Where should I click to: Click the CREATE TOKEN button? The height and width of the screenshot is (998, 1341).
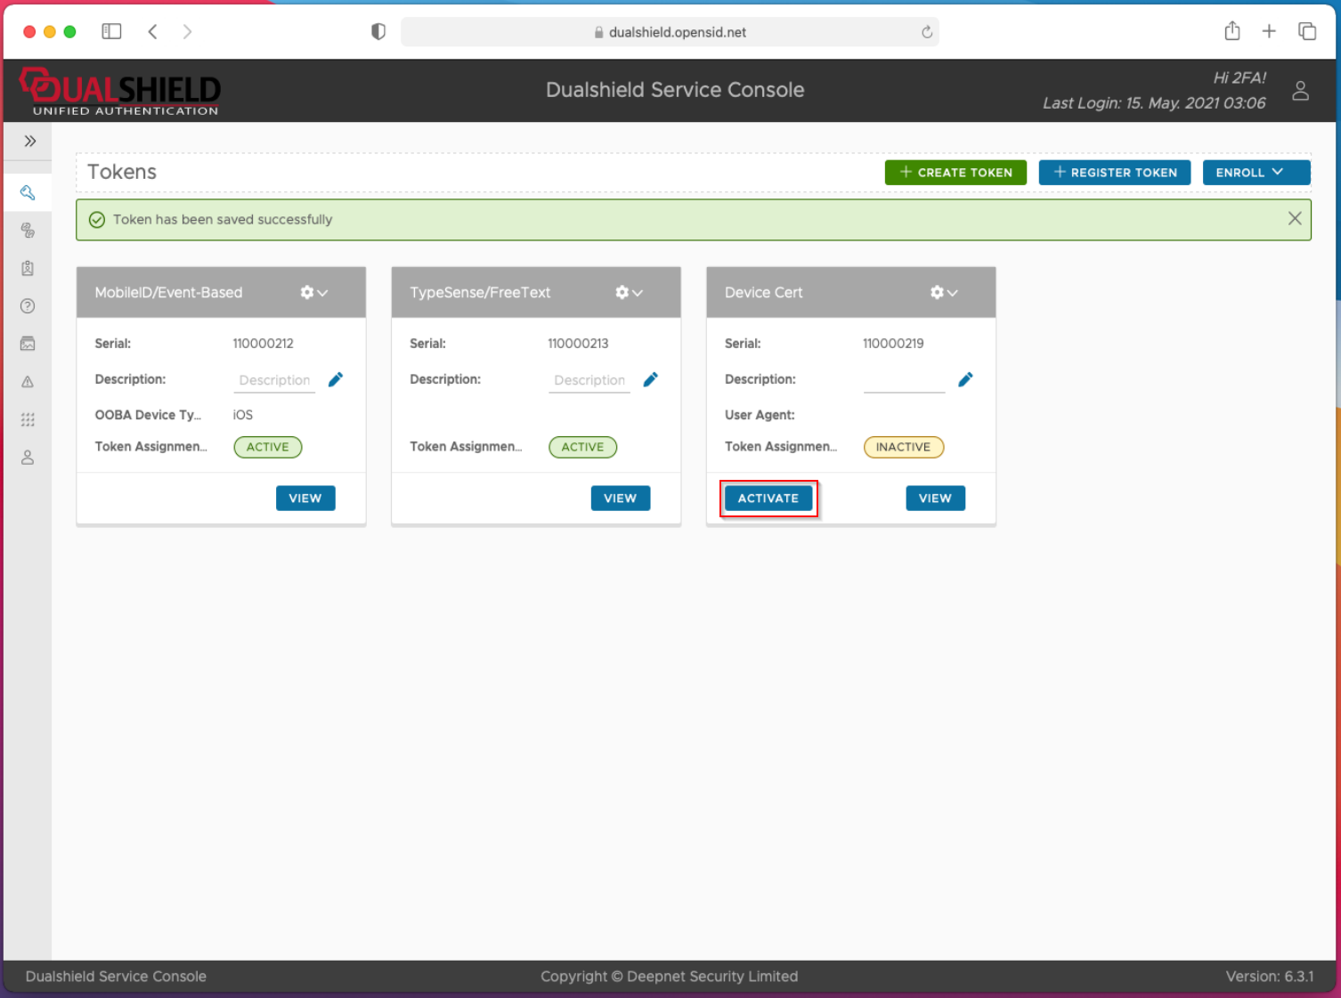point(955,173)
